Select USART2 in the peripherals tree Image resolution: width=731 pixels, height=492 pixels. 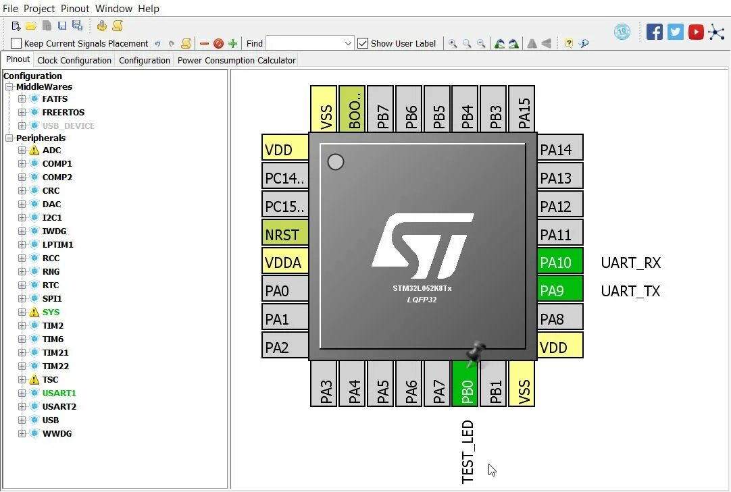59,407
